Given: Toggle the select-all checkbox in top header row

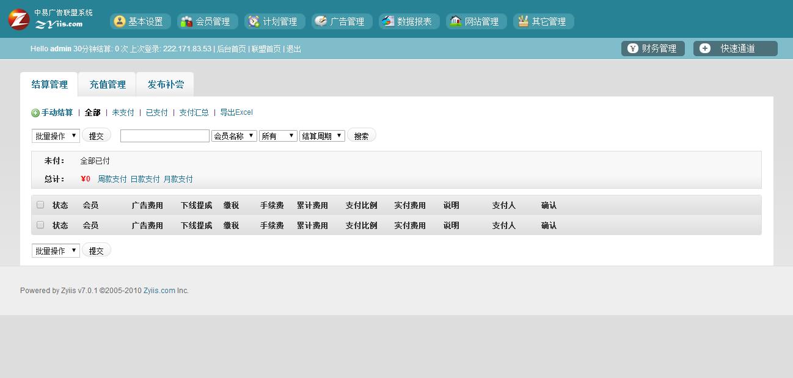Looking at the screenshot, I should 40,205.
